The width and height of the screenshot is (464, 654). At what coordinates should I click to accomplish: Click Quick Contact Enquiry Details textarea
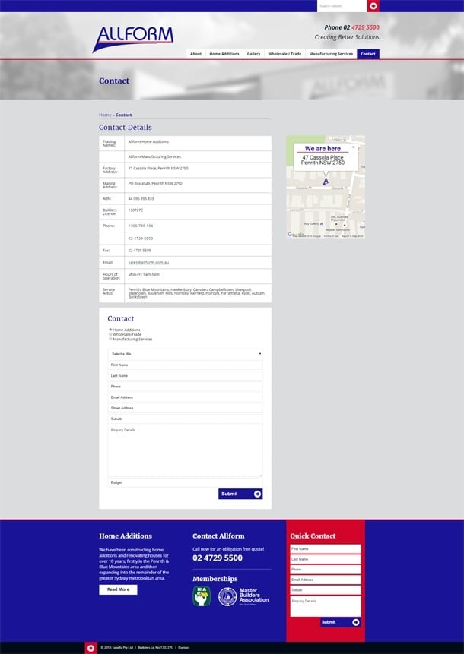[x=326, y=606]
